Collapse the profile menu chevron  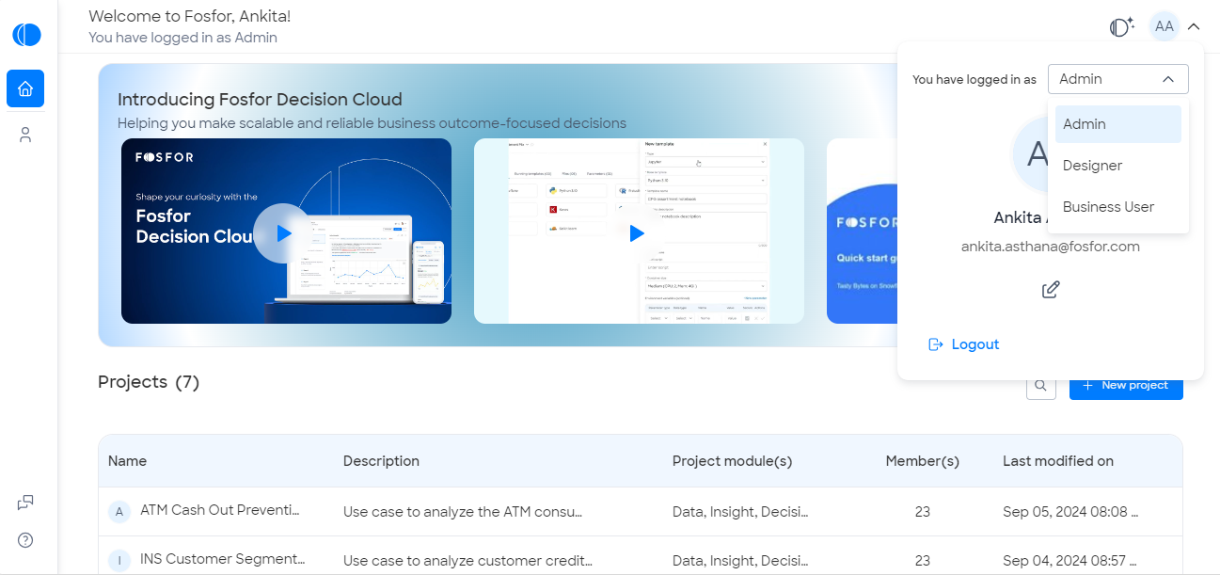pyautogui.click(x=1194, y=26)
